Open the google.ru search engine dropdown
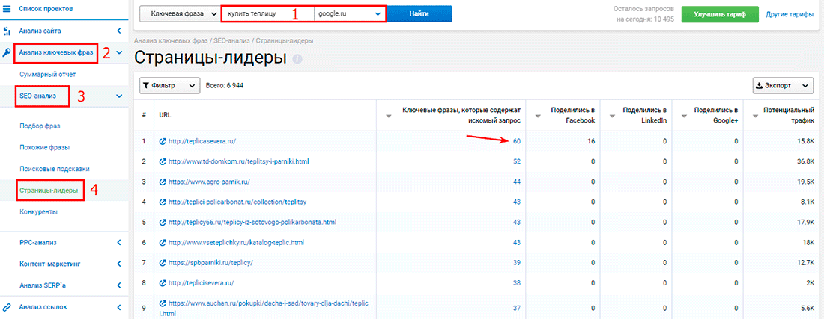The height and width of the screenshot is (319, 824). pos(350,14)
